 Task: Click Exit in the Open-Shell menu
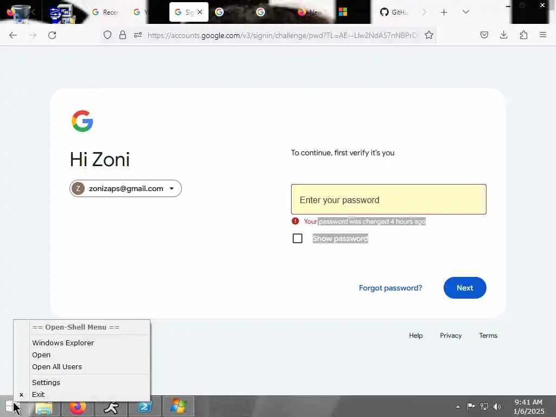(39, 395)
